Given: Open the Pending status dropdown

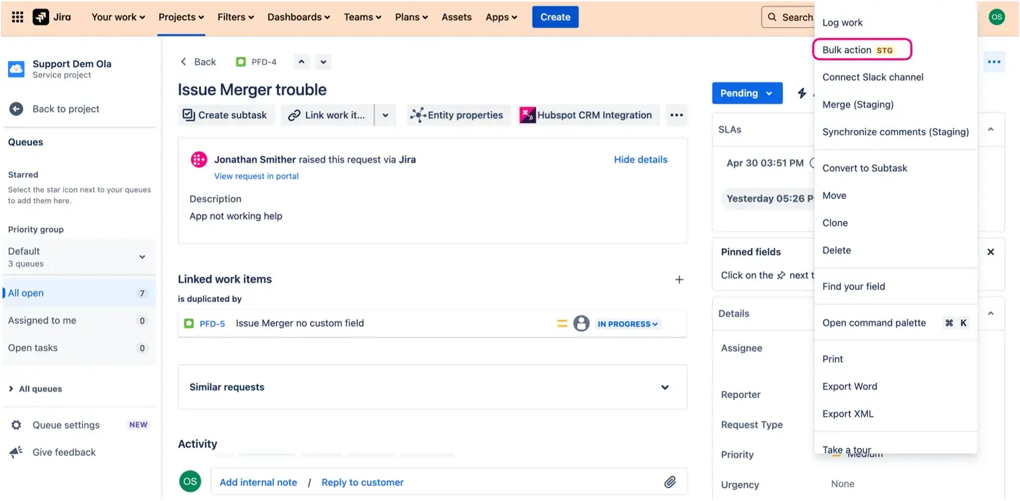Looking at the screenshot, I should (746, 94).
